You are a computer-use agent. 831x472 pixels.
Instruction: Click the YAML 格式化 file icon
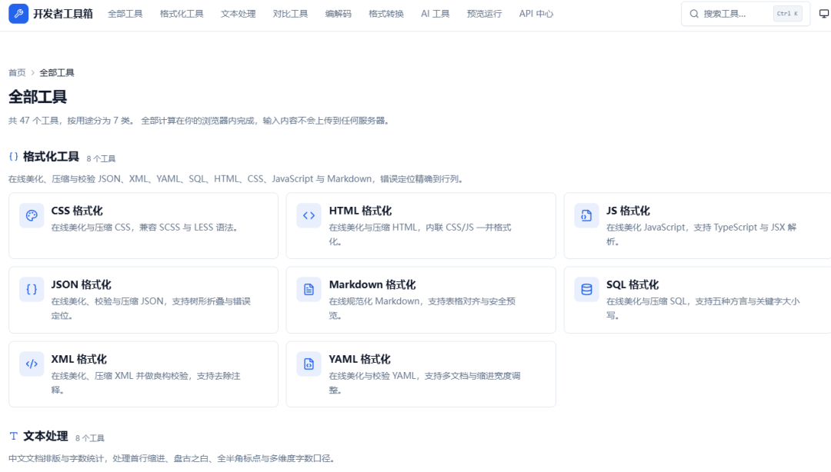pyautogui.click(x=309, y=364)
